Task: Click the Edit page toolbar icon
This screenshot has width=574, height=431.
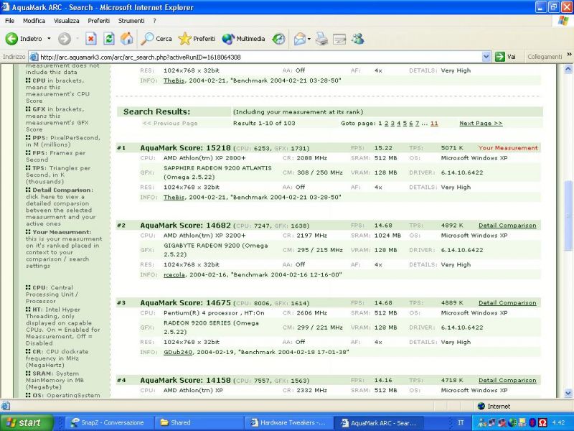Action: 339,39
